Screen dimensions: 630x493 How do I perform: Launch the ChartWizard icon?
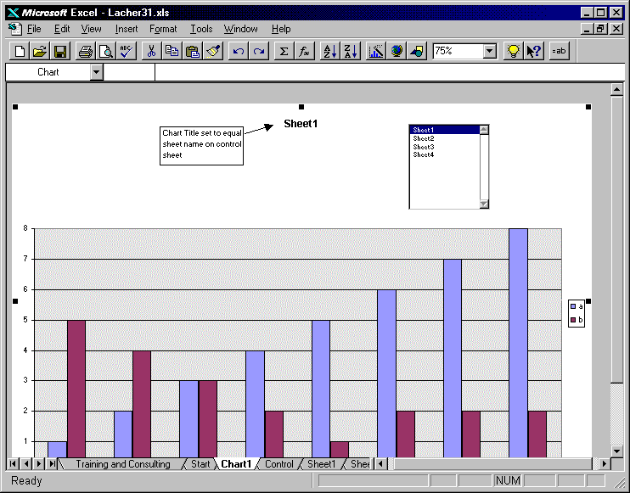[x=376, y=52]
